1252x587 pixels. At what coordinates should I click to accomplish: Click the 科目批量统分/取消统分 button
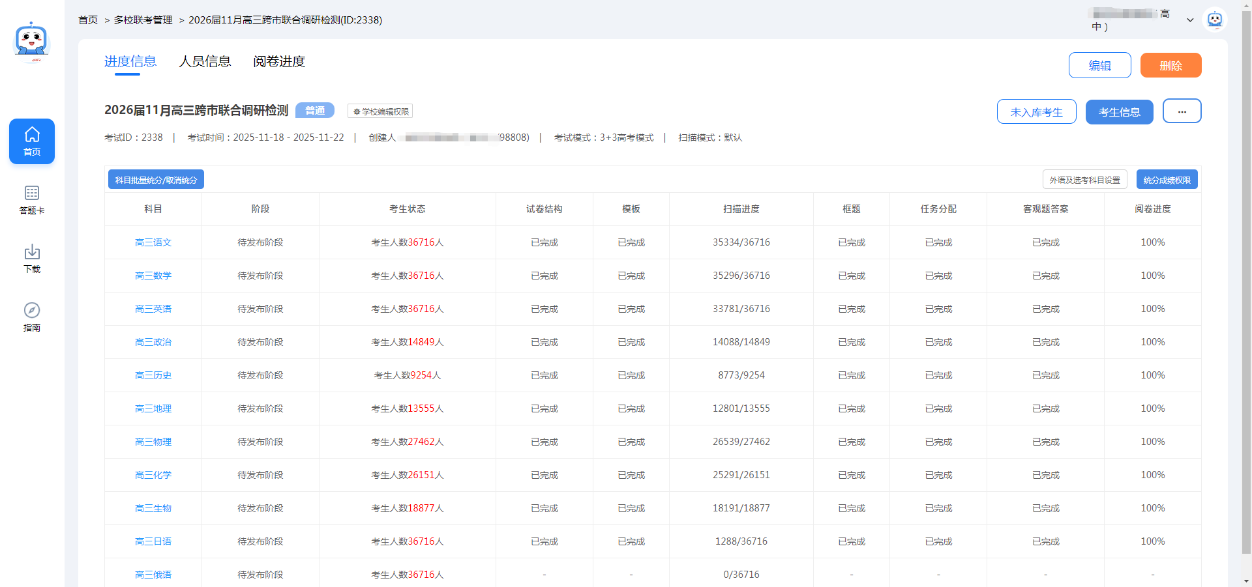tap(156, 180)
